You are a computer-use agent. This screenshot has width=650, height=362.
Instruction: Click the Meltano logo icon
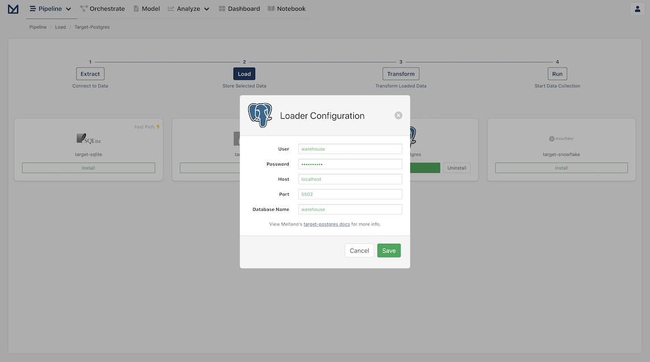coord(13,9)
